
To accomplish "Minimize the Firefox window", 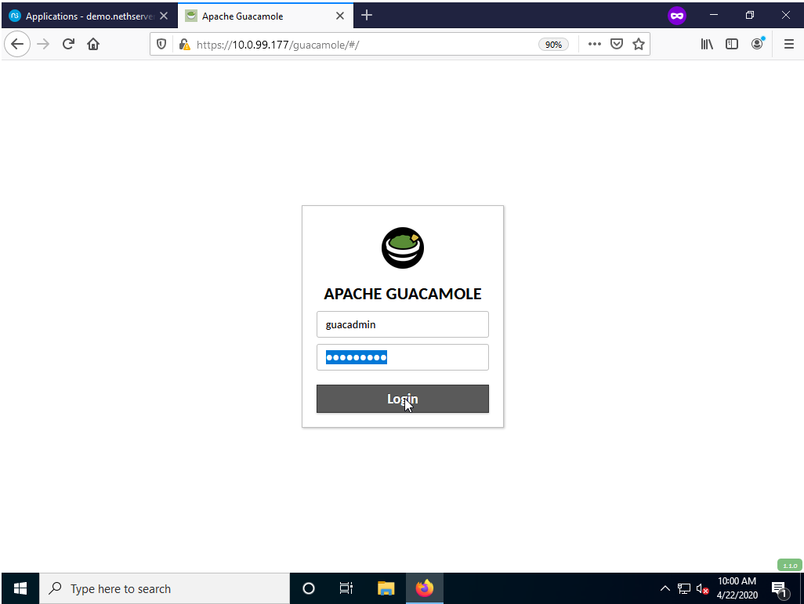I will [x=714, y=16].
